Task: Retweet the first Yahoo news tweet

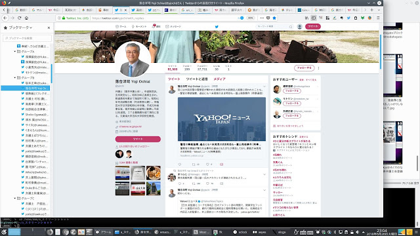Action: (194, 165)
